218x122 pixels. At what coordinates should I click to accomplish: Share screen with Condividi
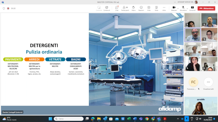tap(192, 8)
